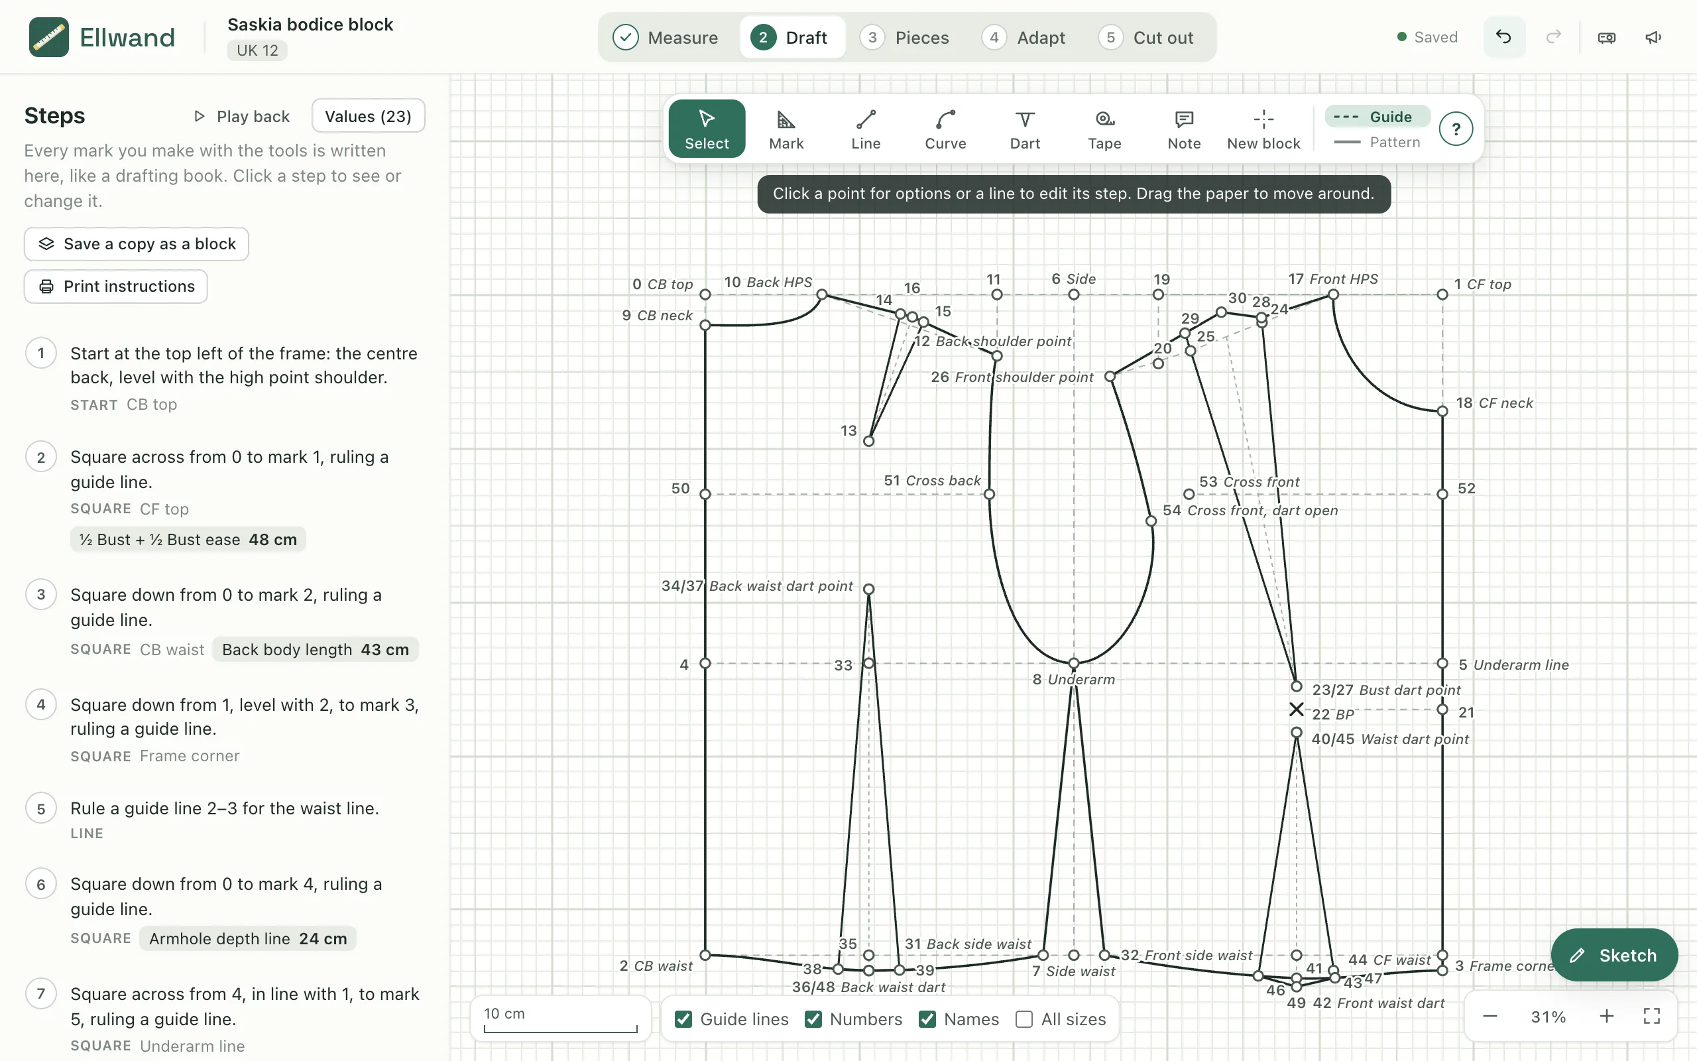
Task: Click the ½ Bust + ½ Bust ease 48 cm chip
Action: coord(188,539)
